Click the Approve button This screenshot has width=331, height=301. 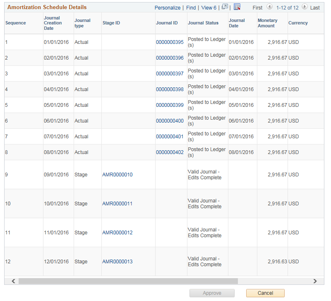[212, 293]
